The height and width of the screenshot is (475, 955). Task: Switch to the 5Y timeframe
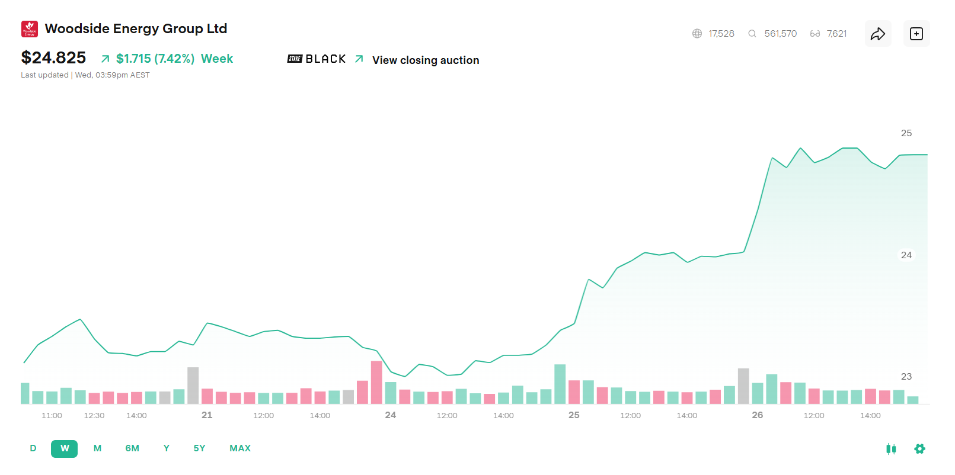tap(200, 448)
